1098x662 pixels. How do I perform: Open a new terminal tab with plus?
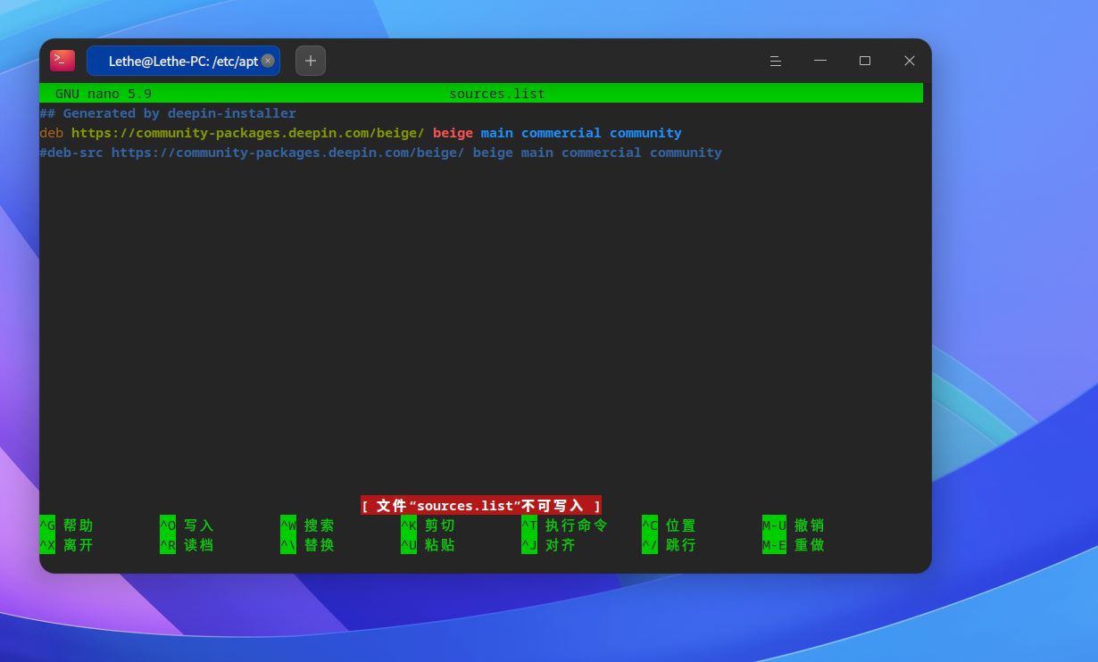[x=311, y=61]
